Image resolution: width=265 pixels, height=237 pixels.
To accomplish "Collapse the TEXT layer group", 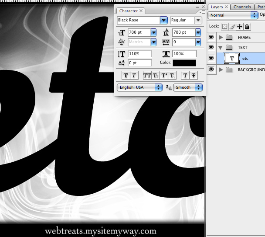I will point(221,48).
